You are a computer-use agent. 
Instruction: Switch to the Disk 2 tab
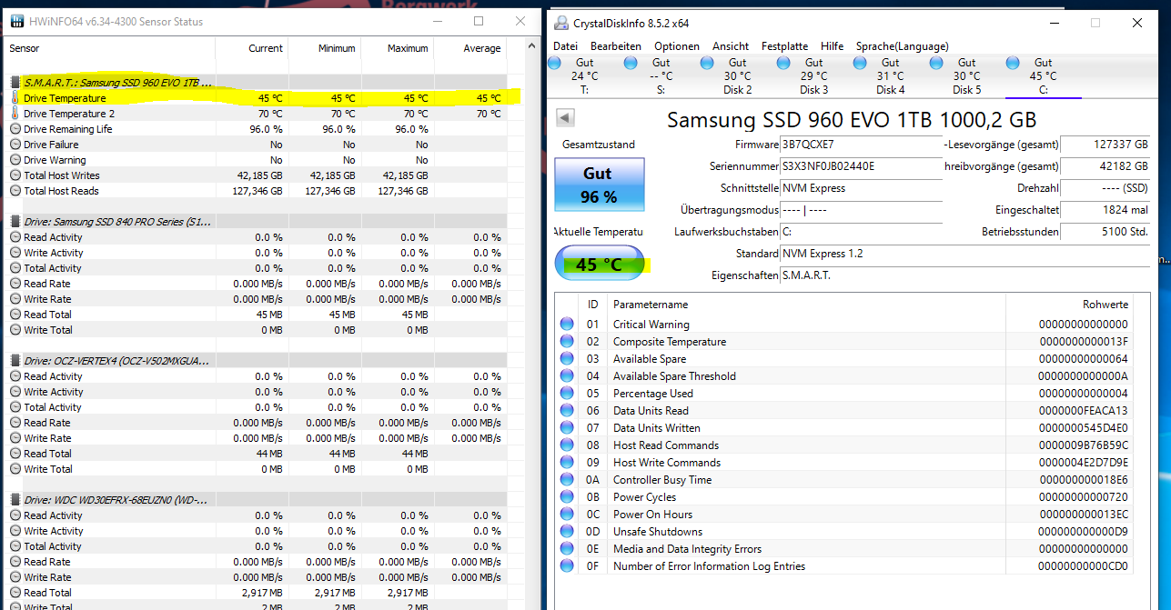tap(737, 76)
